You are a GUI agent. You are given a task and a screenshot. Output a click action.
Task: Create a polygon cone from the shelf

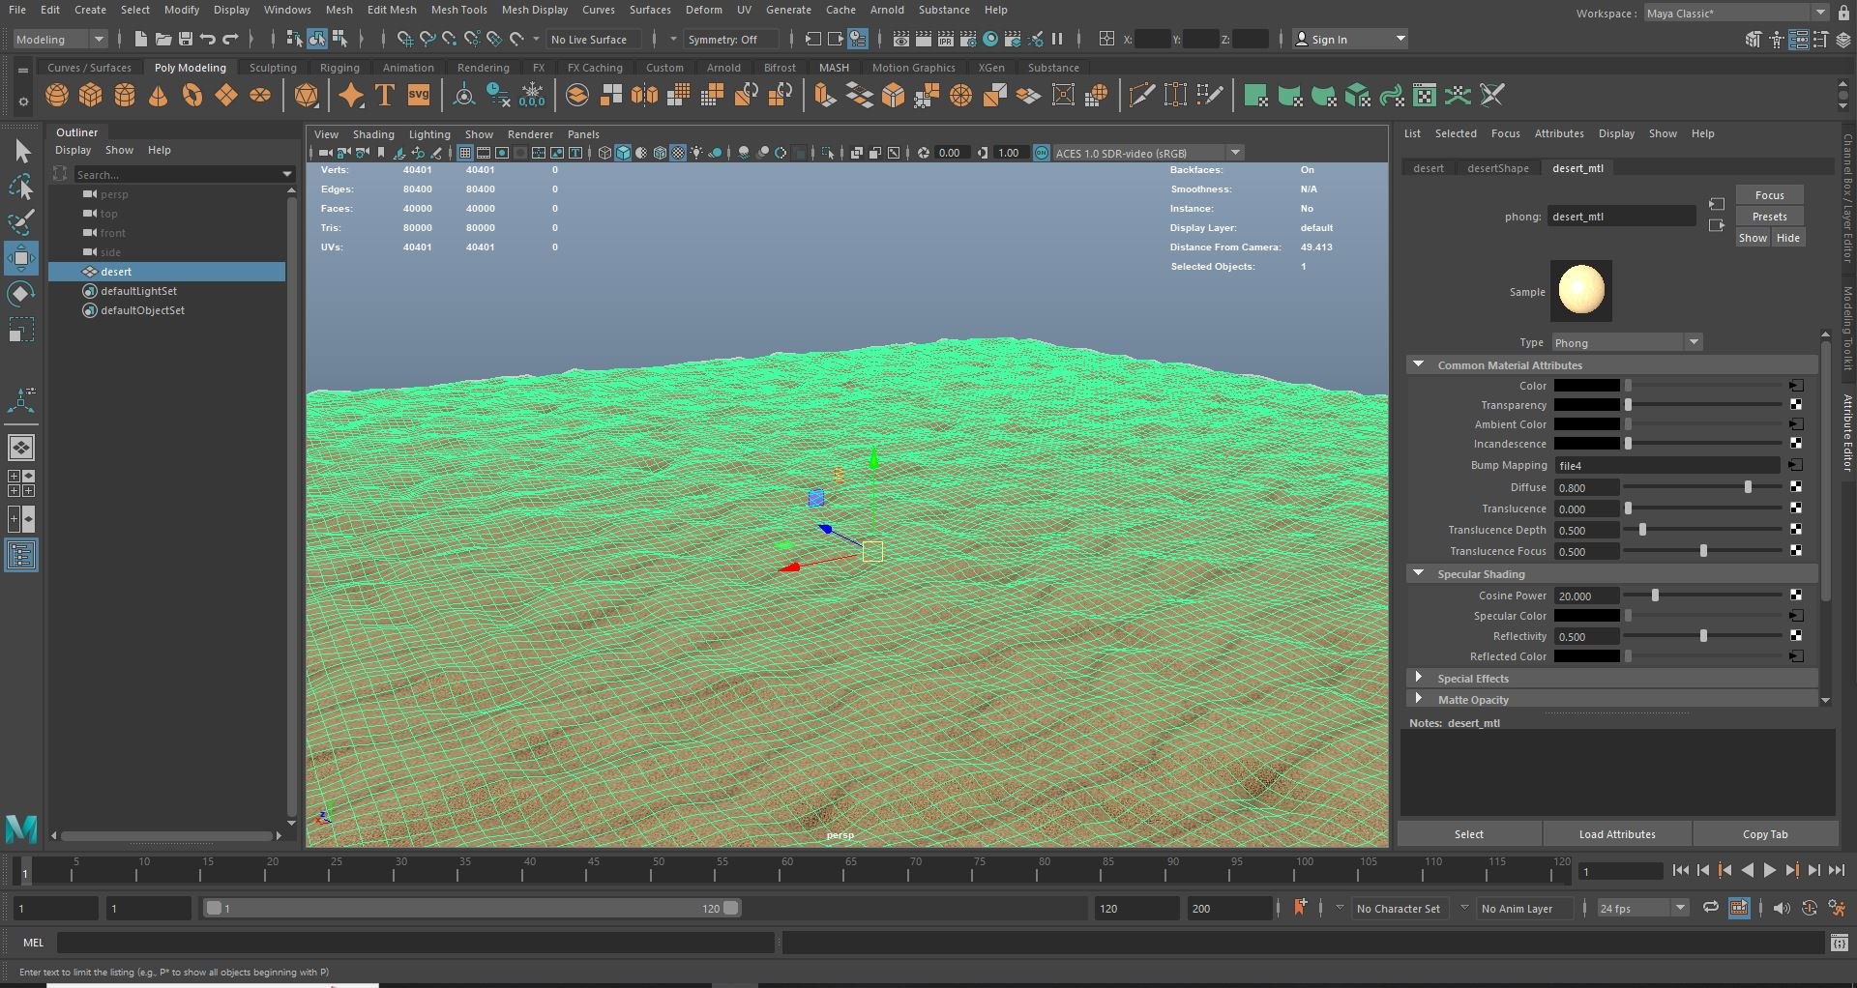(159, 95)
